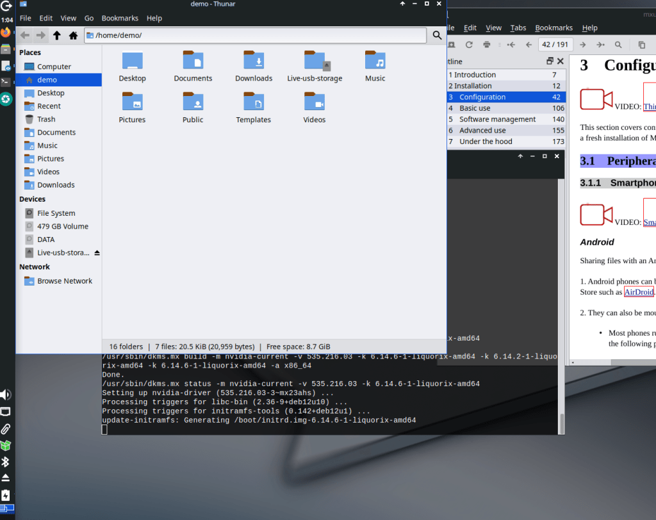The height and width of the screenshot is (520, 656).
Task: Go to home folder via toolbar icon
Action: tap(73, 35)
